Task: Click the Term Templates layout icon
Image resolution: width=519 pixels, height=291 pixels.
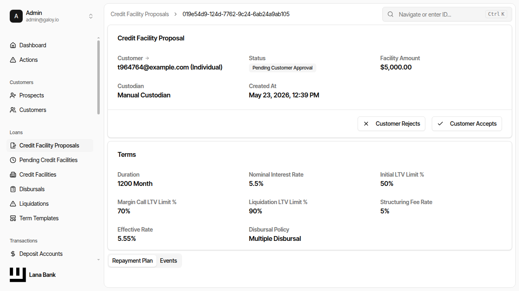Action: tap(13, 218)
